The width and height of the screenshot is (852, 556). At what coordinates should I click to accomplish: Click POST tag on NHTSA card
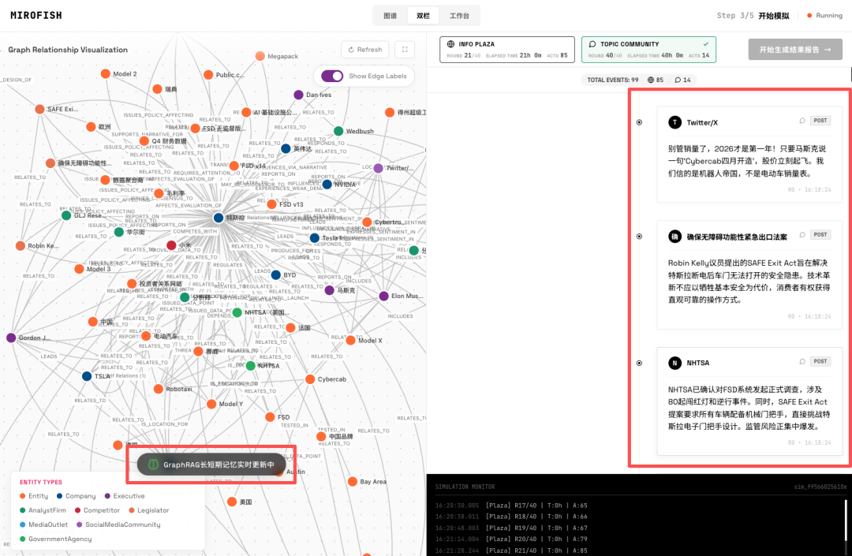coord(820,361)
